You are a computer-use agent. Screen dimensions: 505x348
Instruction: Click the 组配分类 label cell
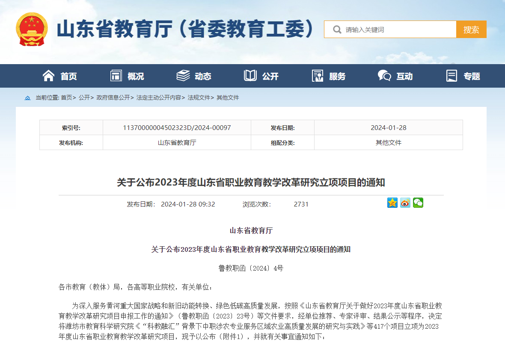(x=283, y=142)
